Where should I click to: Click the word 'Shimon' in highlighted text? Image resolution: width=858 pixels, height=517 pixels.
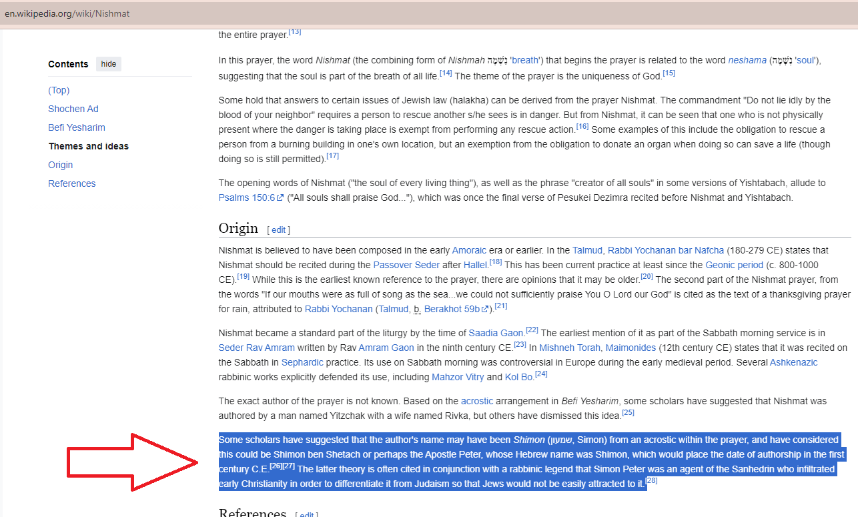pos(529,440)
